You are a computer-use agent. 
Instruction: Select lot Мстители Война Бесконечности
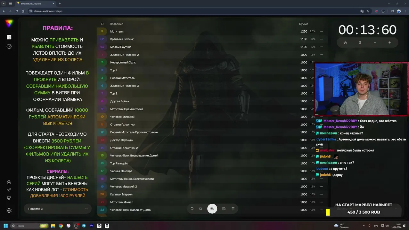tap(132, 179)
